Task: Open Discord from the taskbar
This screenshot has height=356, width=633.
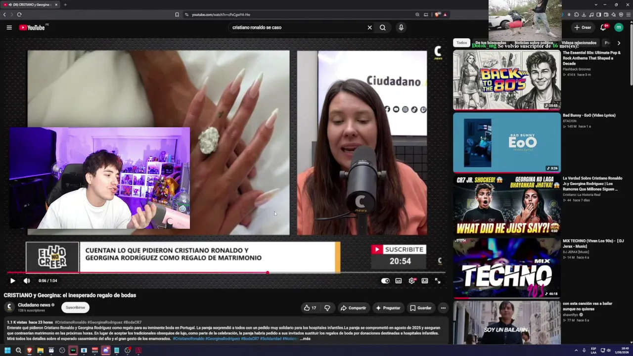Action: pos(105,351)
